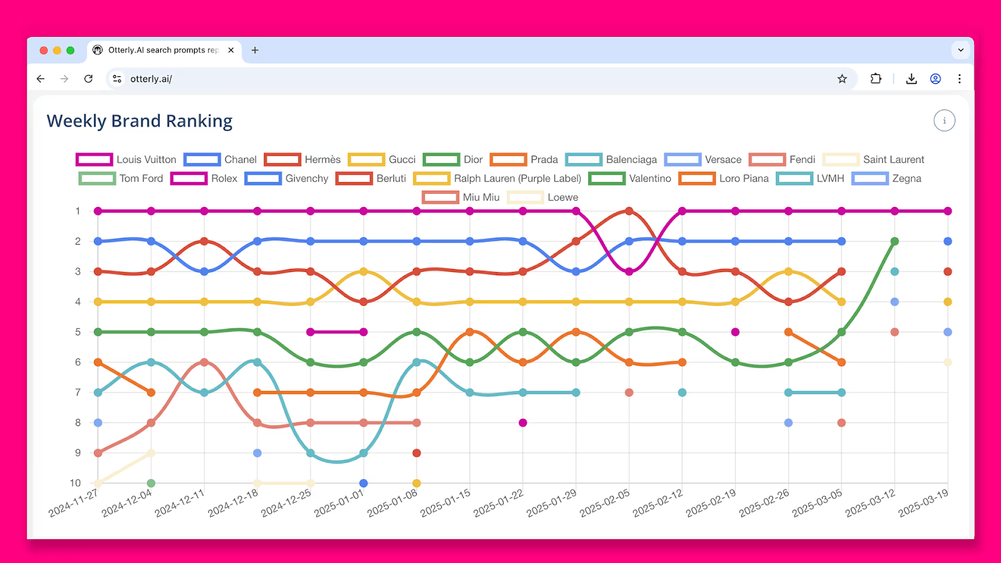Open the browser extensions puzzle icon

click(x=876, y=79)
